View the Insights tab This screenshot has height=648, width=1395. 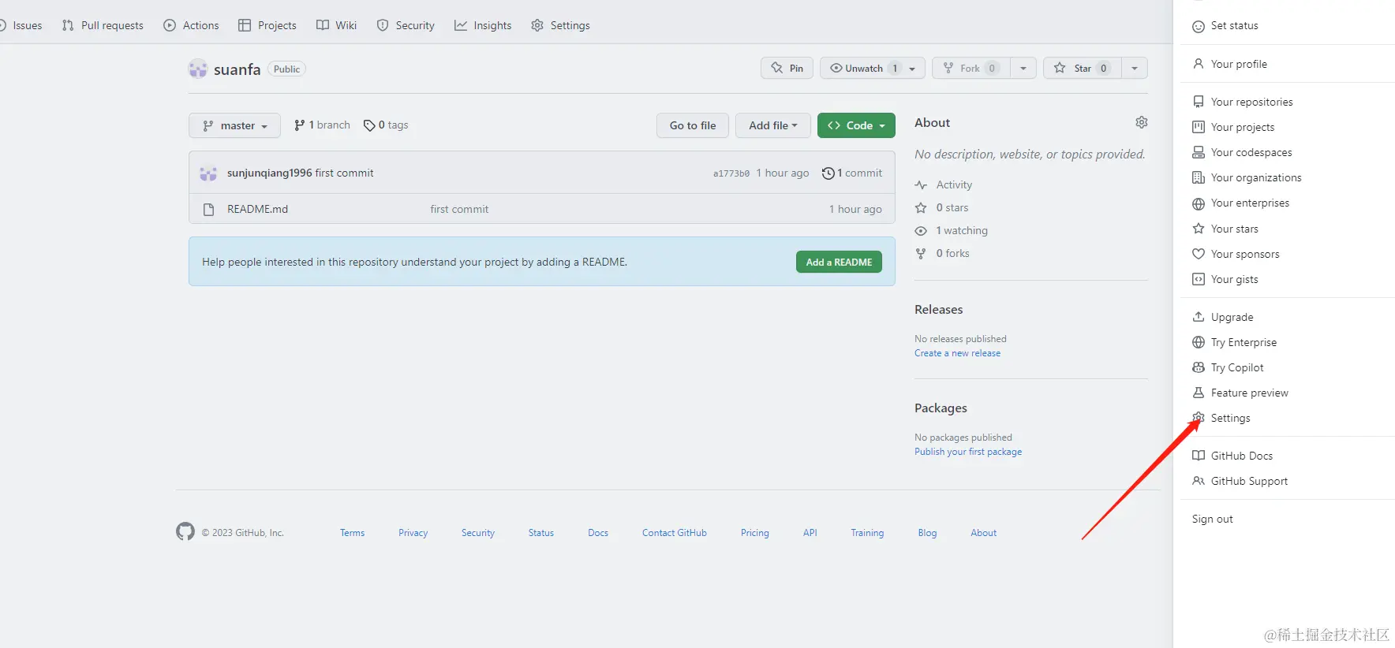point(483,25)
